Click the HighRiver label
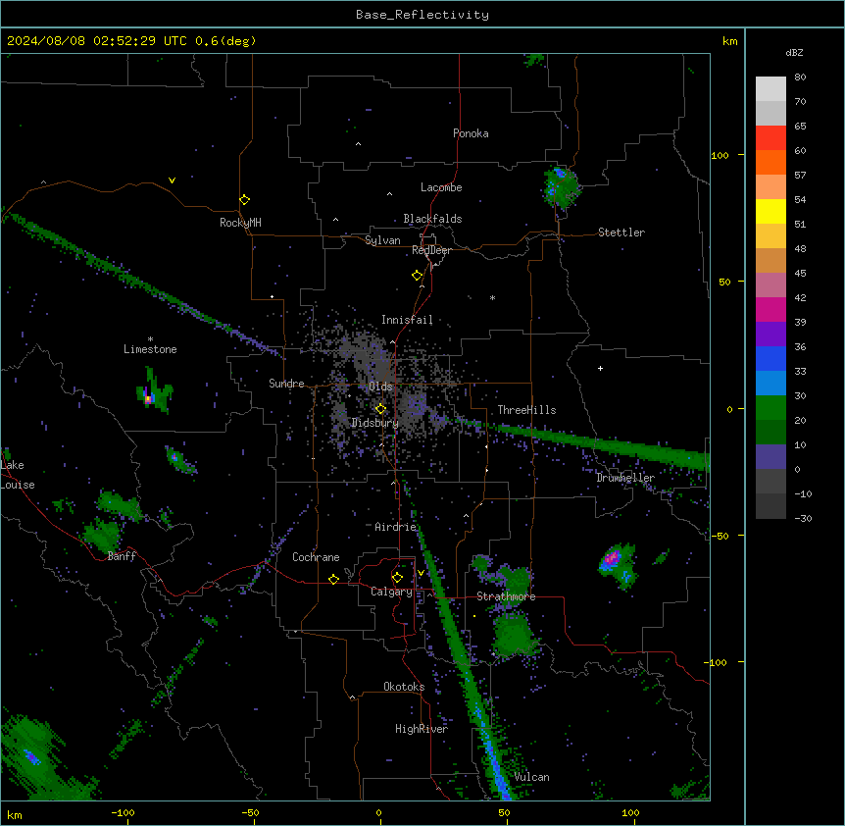This screenshot has height=826, width=845. pyautogui.click(x=422, y=729)
